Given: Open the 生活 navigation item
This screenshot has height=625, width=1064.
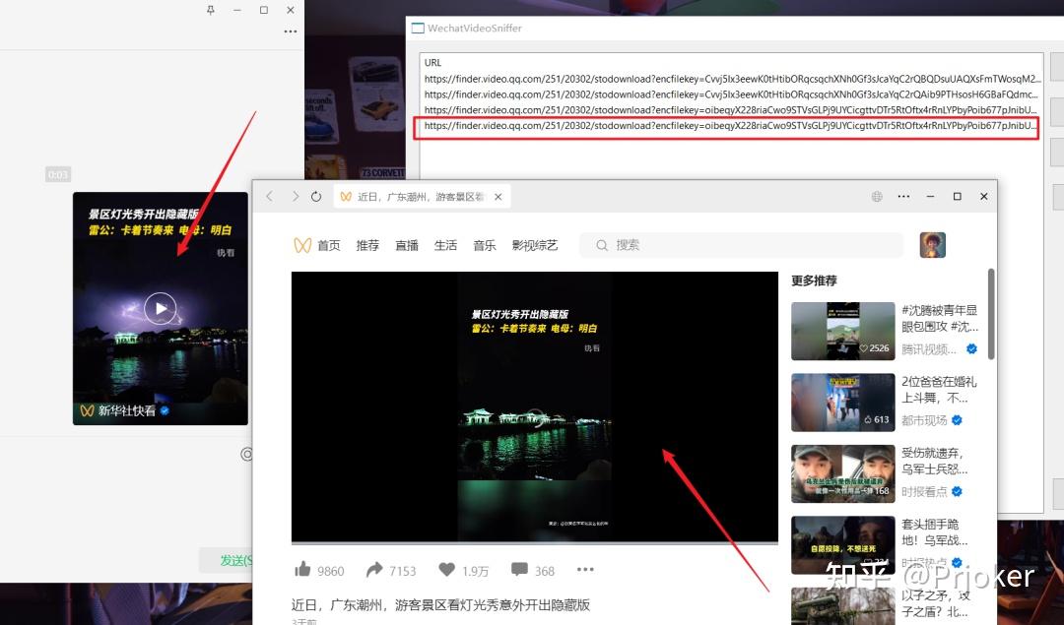Looking at the screenshot, I should (446, 245).
